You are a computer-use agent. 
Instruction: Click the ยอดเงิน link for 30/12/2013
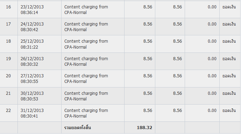tap(229, 93)
